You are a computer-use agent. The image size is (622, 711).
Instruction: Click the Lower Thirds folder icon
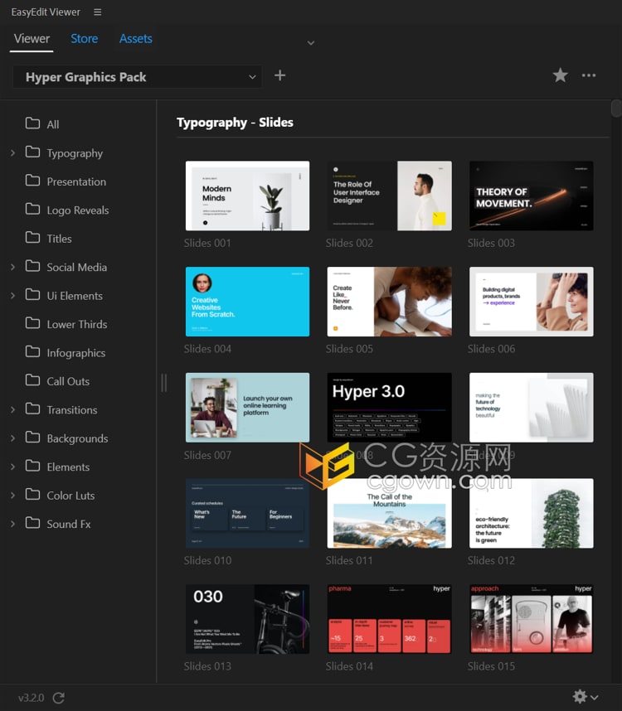pyautogui.click(x=32, y=323)
